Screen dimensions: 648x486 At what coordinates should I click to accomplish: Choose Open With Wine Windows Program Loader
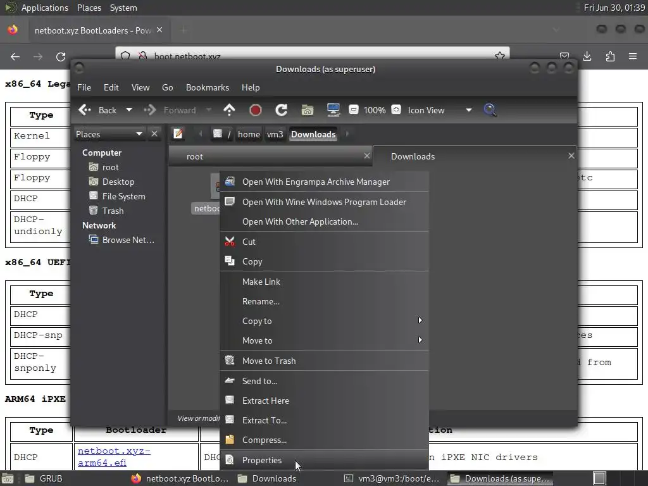(325, 202)
